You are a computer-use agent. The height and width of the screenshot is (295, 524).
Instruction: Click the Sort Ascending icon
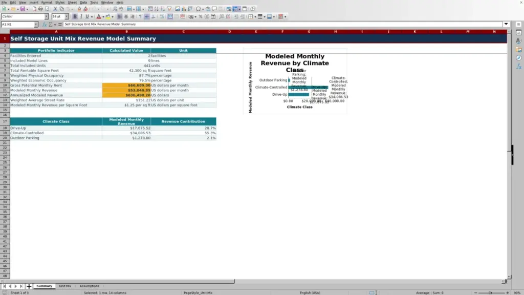pos(156,9)
